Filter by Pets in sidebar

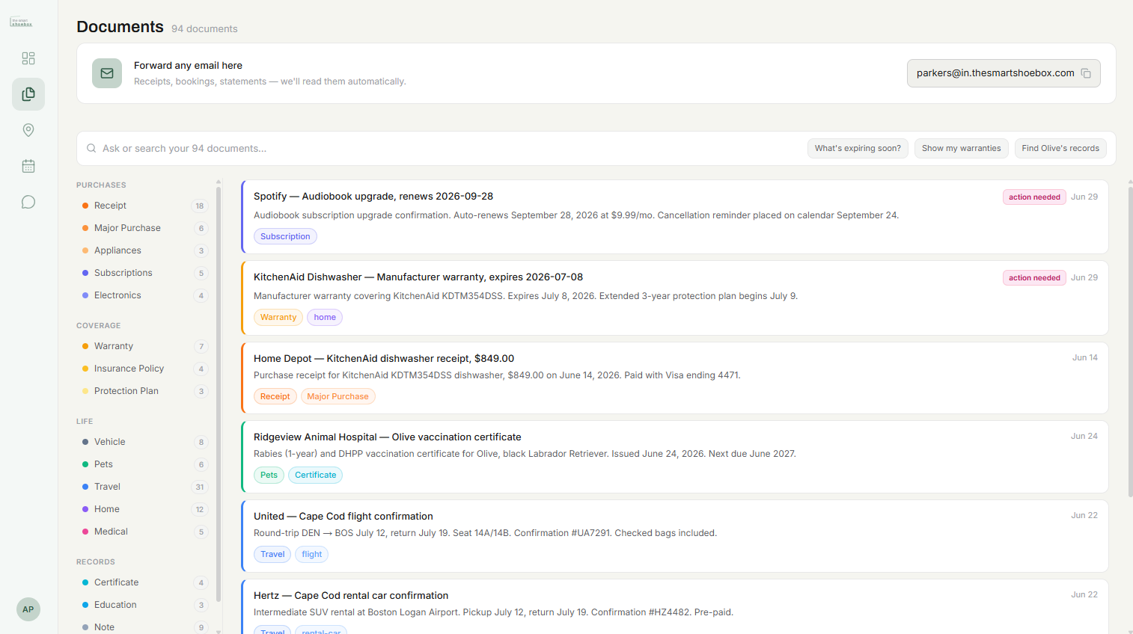144,464
